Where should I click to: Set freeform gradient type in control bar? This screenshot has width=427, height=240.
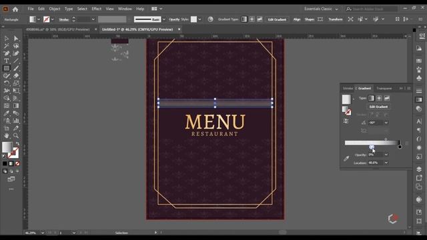tap(260, 19)
